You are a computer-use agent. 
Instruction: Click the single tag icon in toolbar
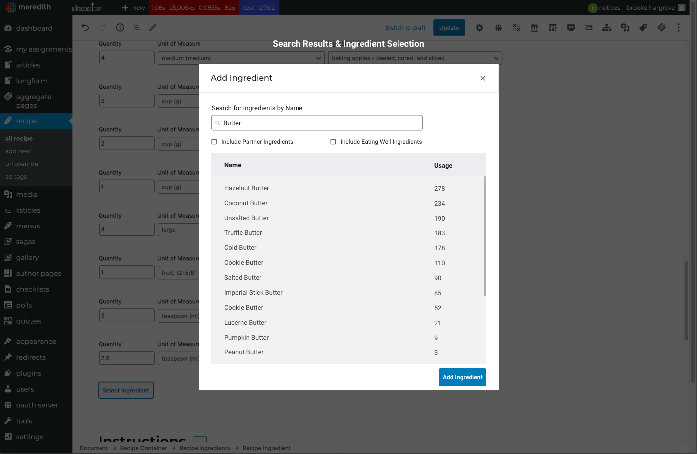coord(643,28)
